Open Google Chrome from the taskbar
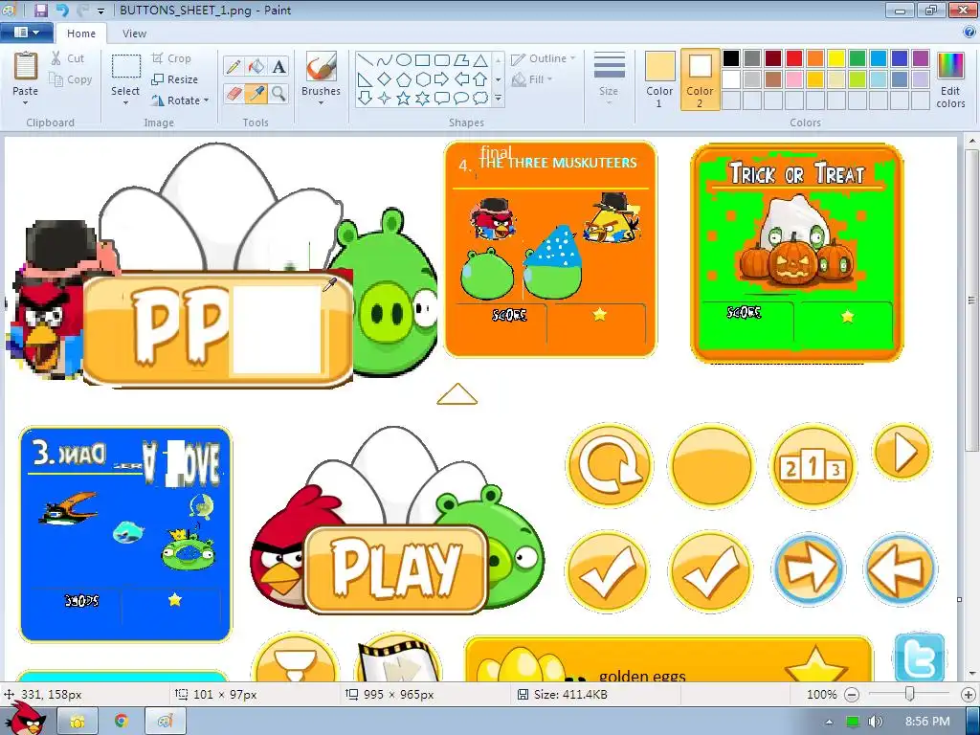 122,722
